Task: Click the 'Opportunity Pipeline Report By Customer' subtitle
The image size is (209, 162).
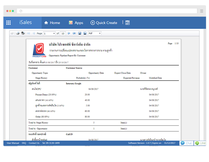Action: tap(67, 56)
